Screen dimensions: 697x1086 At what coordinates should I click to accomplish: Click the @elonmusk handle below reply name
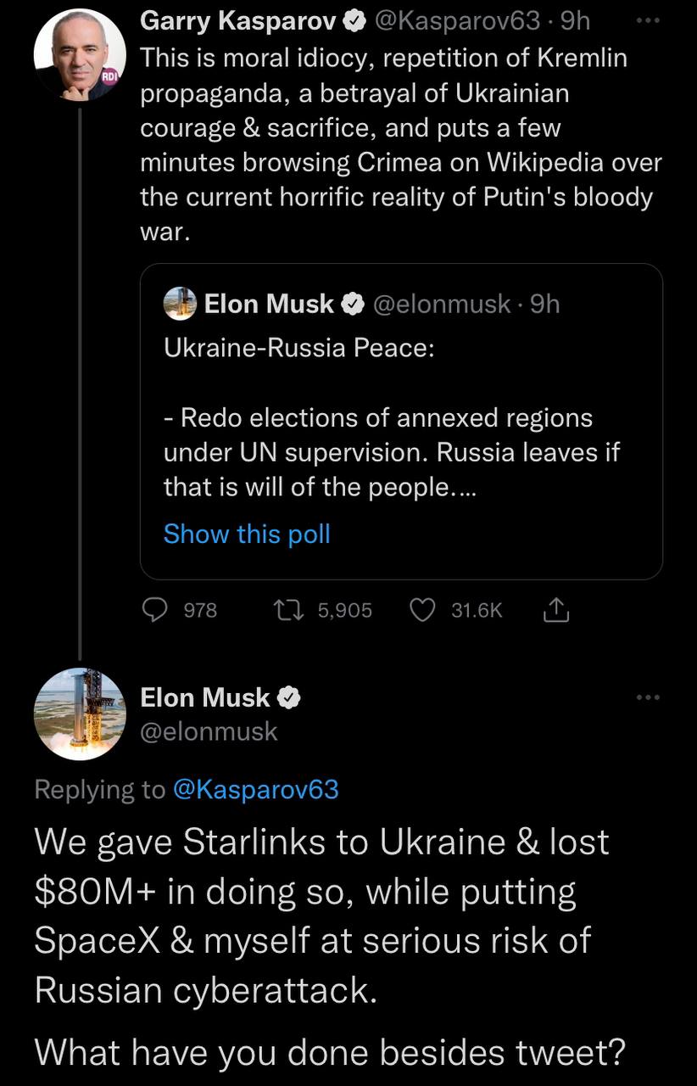tap(209, 731)
